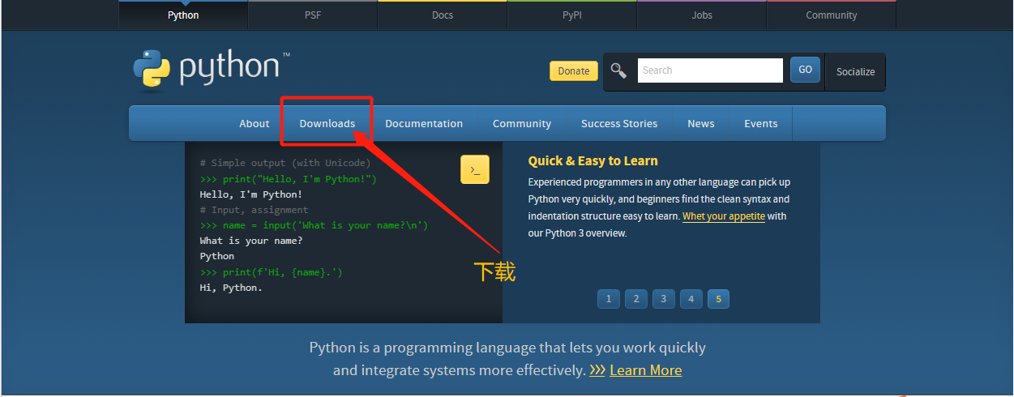Screen dimensions: 1014x397
Task: Click the Donate button
Action: click(x=574, y=70)
